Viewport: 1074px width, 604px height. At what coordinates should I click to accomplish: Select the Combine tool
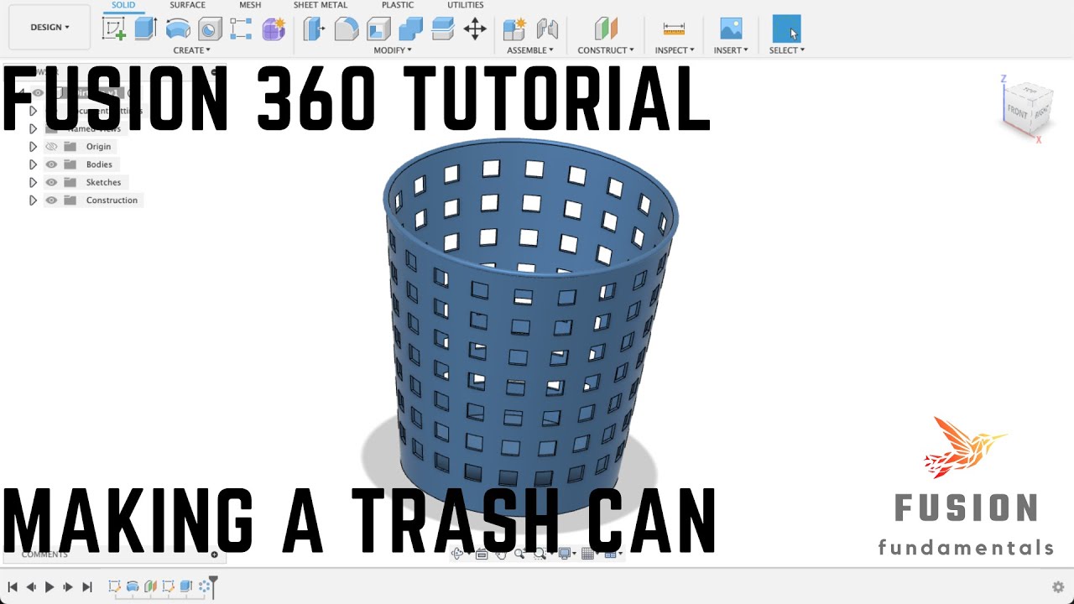[x=410, y=29]
